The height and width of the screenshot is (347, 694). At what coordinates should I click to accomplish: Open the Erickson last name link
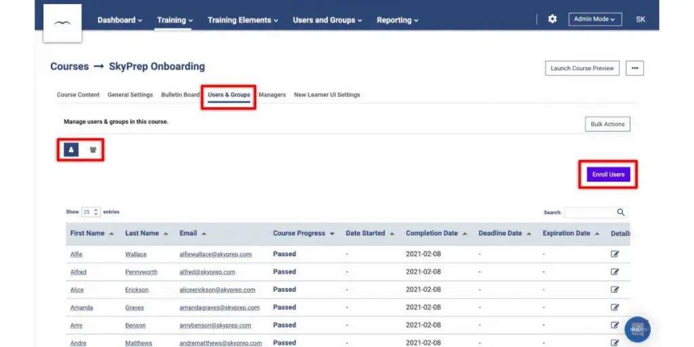click(137, 290)
